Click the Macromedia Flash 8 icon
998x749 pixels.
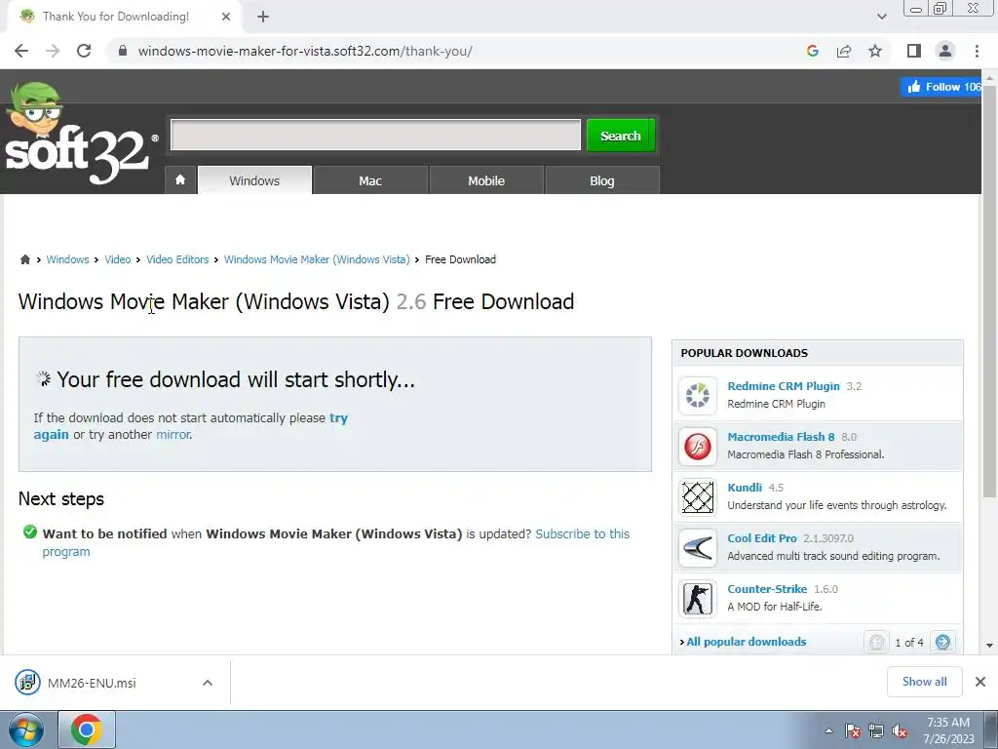click(698, 446)
